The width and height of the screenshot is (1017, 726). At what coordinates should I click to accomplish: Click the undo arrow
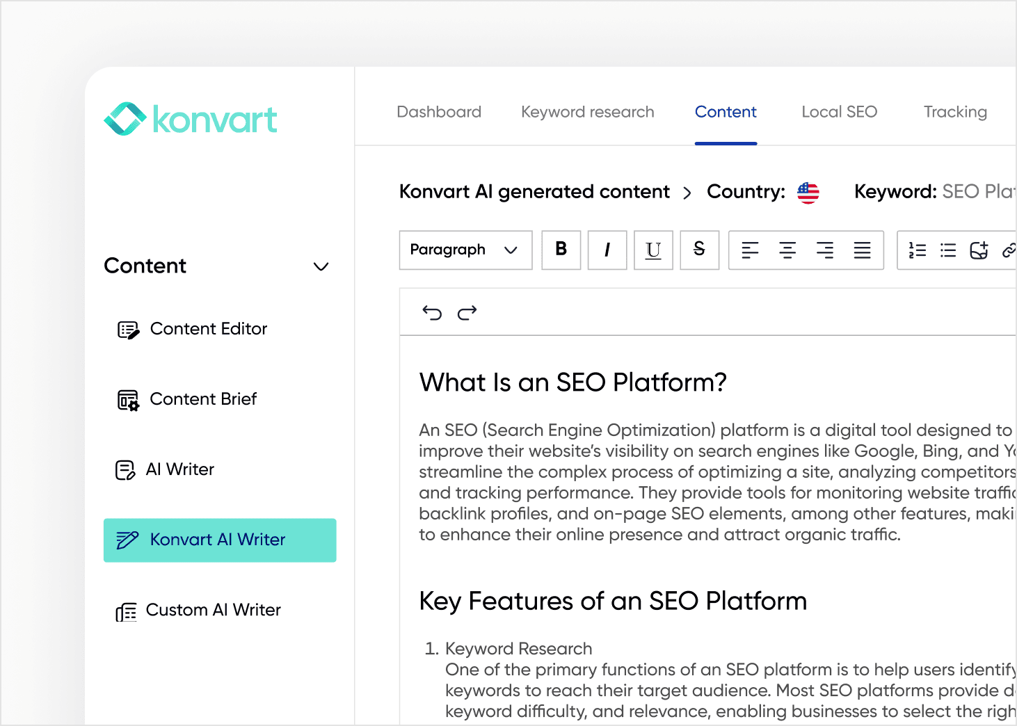click(432, 313)
